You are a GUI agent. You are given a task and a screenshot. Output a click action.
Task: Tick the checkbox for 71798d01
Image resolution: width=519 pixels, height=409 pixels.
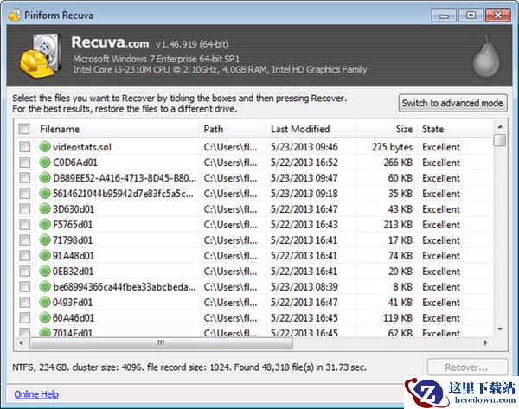pos(25,240)
